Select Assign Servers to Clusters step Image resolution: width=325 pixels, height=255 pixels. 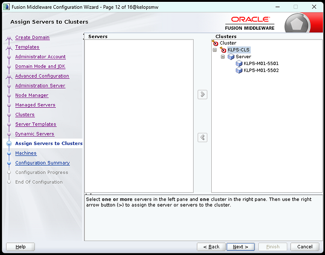click(49, 143)
